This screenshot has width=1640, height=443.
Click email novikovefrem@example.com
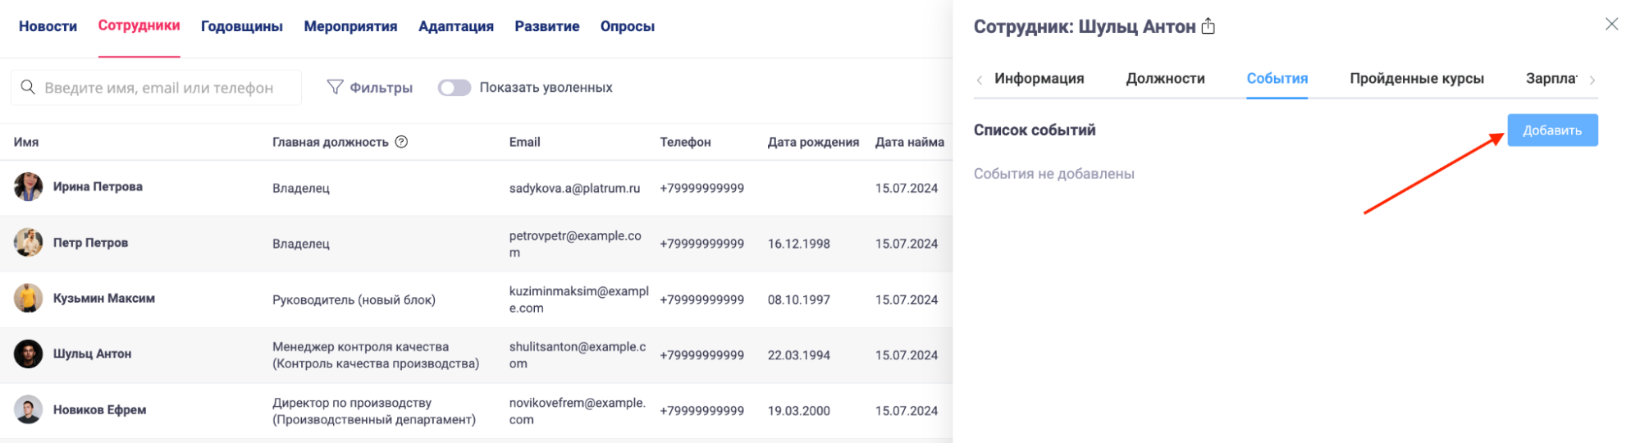[578, 411]
